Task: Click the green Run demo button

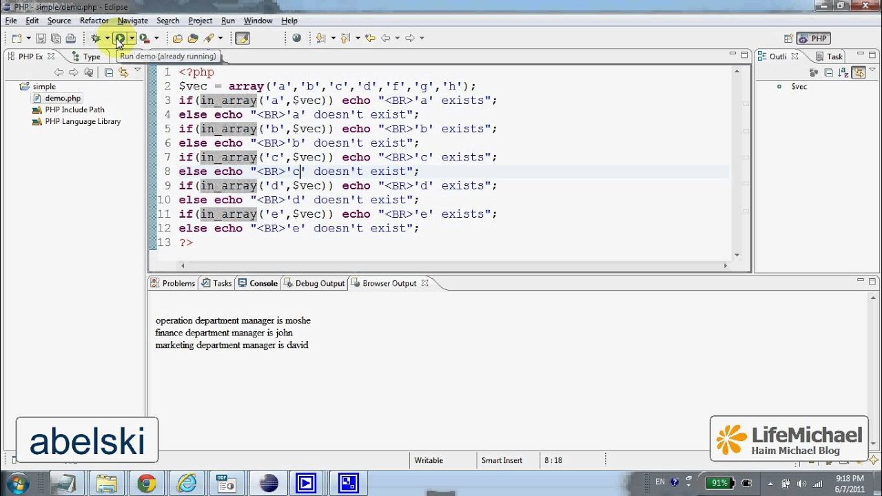Action: click(x=120, y=39)
